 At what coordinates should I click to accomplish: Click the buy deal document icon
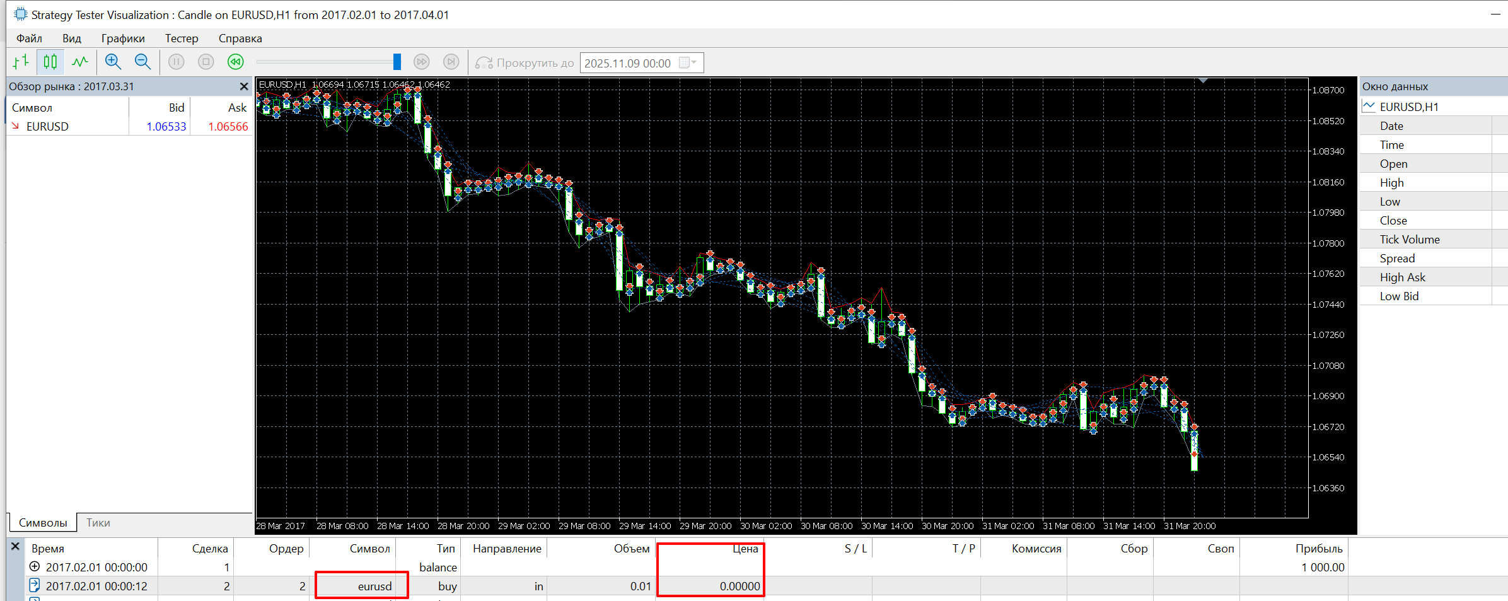click(35, 586)
